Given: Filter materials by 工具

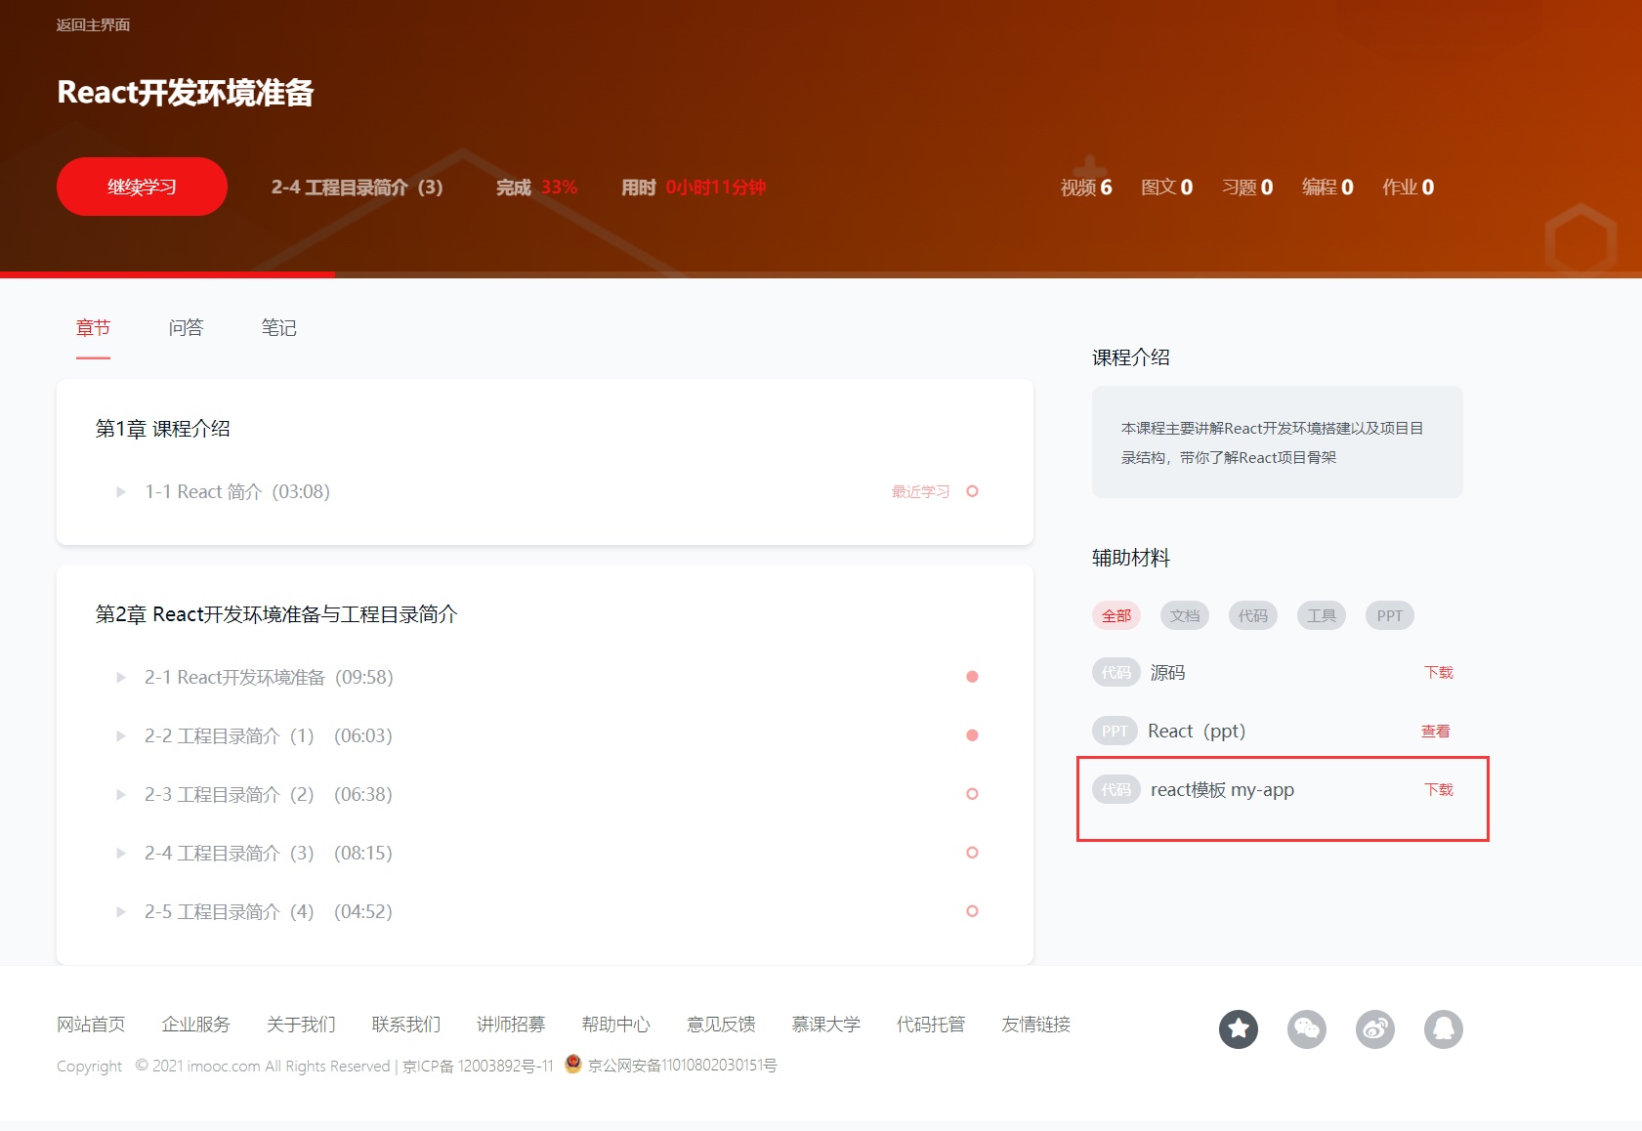Looking at the screenshot, I should pos(1322,615).
